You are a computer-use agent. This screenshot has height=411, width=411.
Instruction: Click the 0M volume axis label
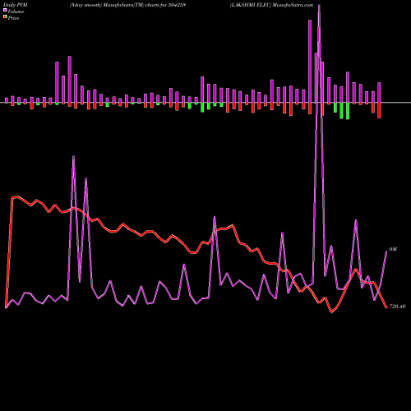pyautogui.click(x=393, y=249)
